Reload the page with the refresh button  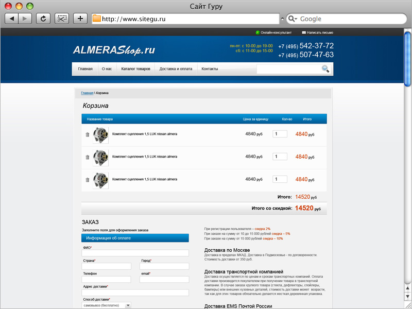coord(43,19)
